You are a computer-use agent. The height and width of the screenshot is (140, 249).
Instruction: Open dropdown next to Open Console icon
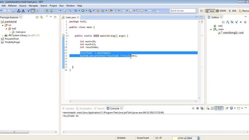242,108
